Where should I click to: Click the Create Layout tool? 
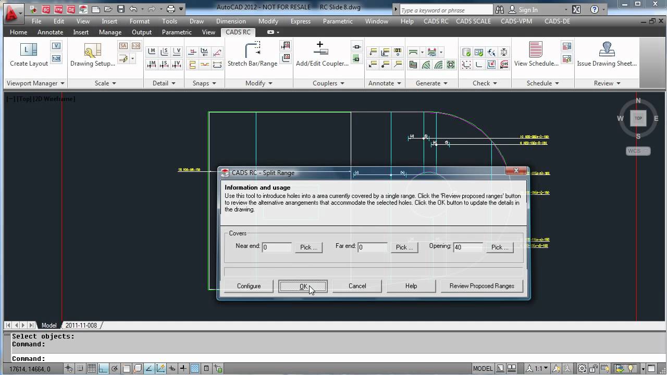click(x=29, y=55)
